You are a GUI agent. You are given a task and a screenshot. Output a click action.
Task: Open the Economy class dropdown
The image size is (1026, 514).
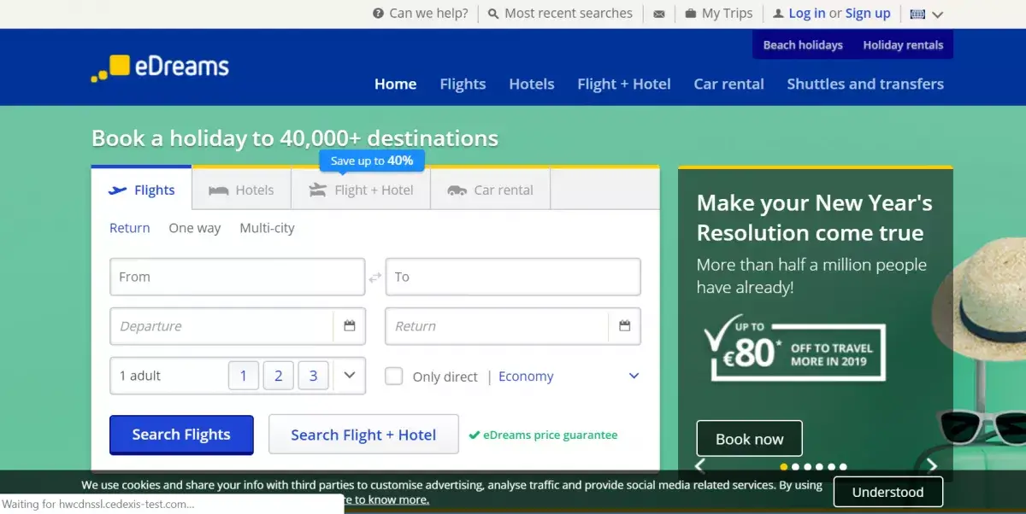(x=569, y=377)
